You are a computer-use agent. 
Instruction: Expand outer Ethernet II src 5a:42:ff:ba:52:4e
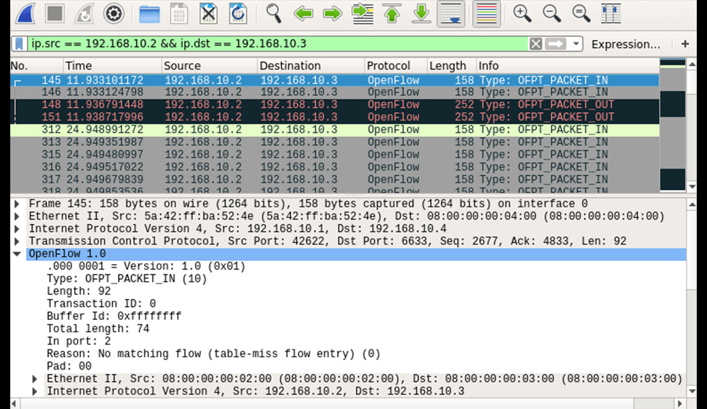point(17,216)
